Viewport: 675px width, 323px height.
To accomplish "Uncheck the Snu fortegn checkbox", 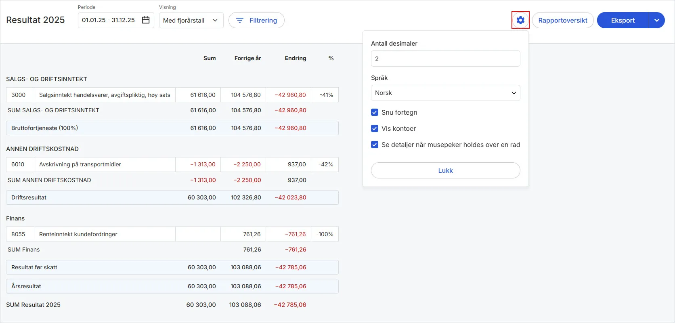I will [x=375, y=112].
